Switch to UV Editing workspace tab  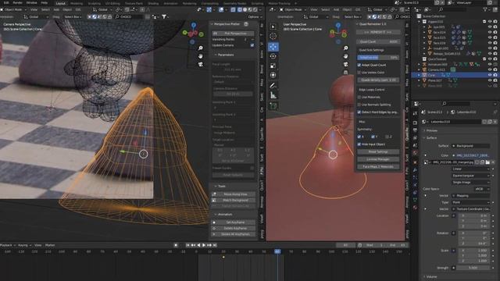click(x=112, y=3)
